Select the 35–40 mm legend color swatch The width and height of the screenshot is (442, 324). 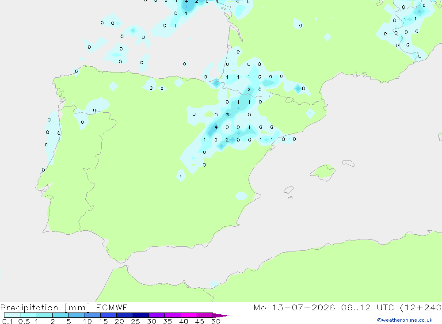click(x=173, y=315)
